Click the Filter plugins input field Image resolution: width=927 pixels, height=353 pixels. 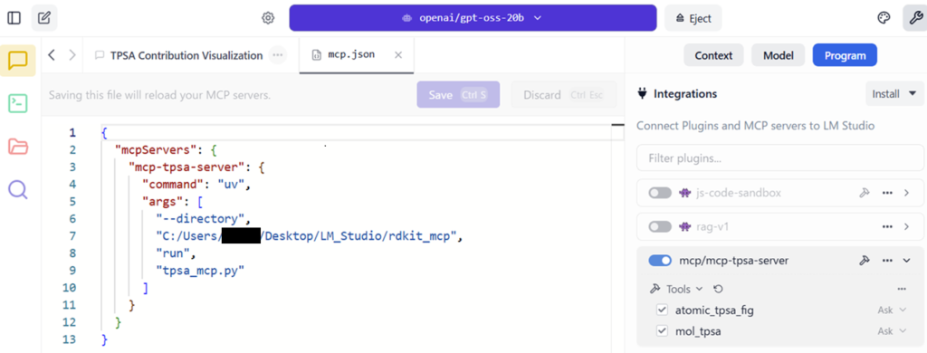click(779, 158)
